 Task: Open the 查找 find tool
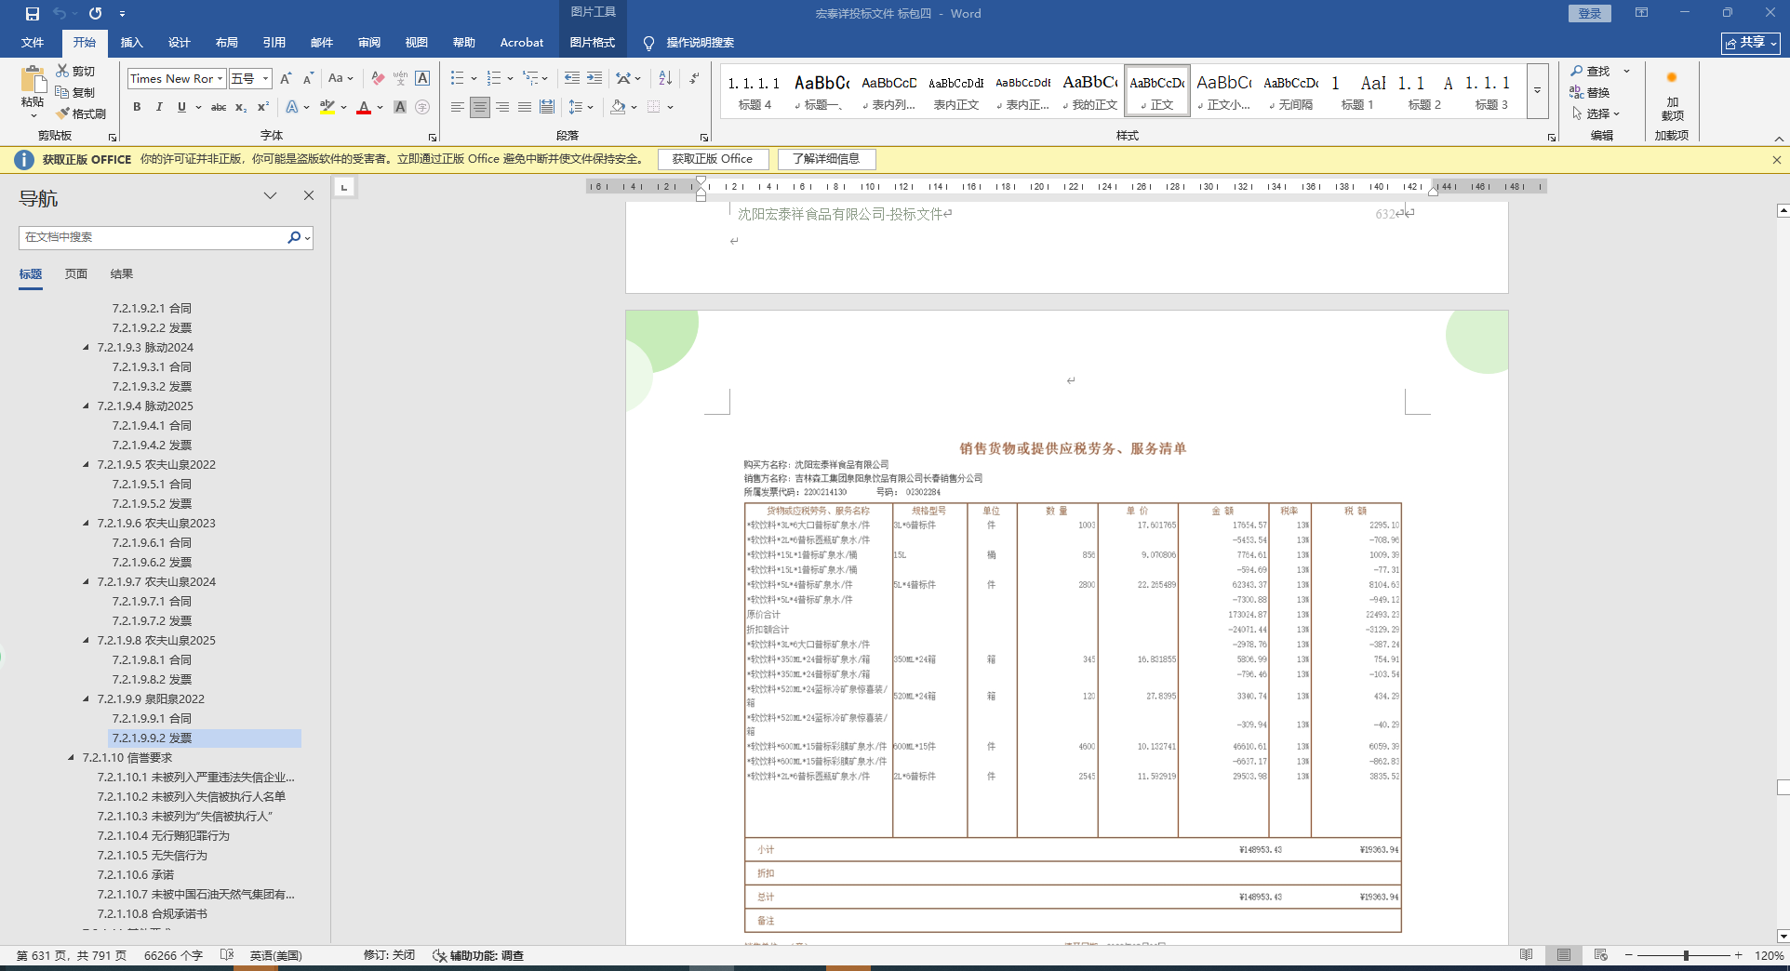point(1591,71)
